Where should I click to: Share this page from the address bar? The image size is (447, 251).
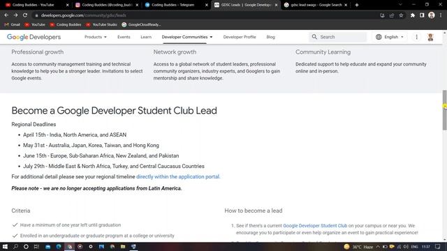(392, 15)
